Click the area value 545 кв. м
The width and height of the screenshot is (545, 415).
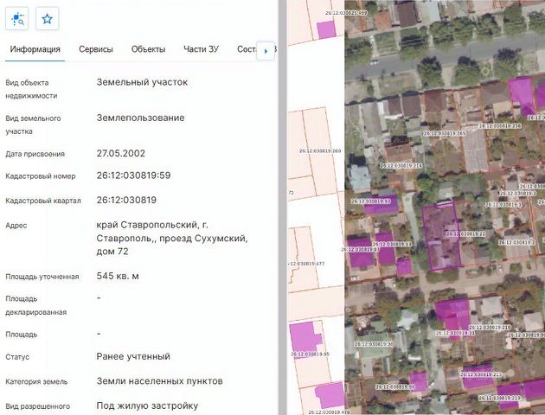tap(118, 276)
